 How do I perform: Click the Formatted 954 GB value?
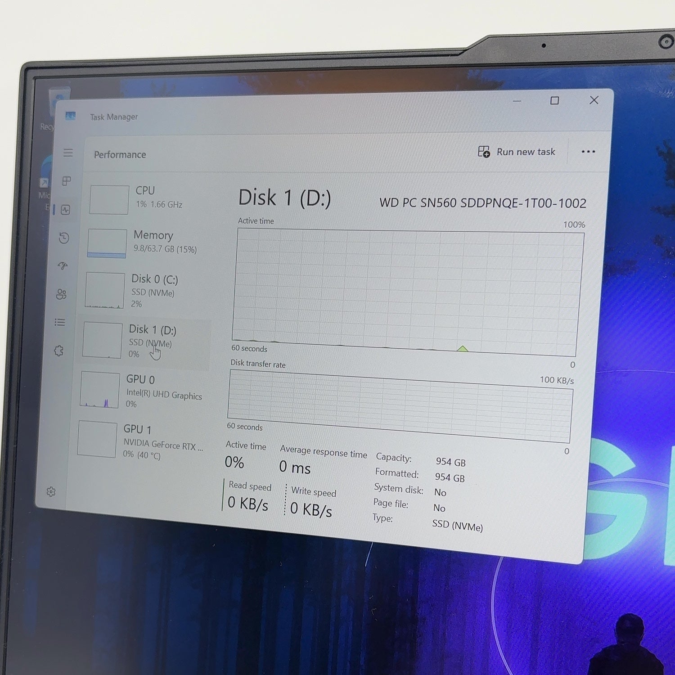450,477
